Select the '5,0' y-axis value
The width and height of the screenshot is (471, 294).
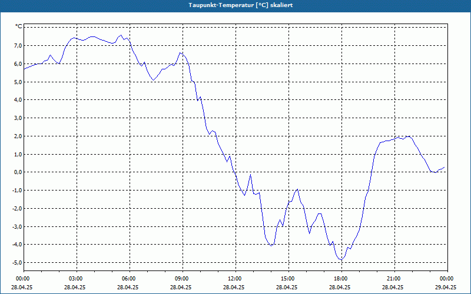18,82
